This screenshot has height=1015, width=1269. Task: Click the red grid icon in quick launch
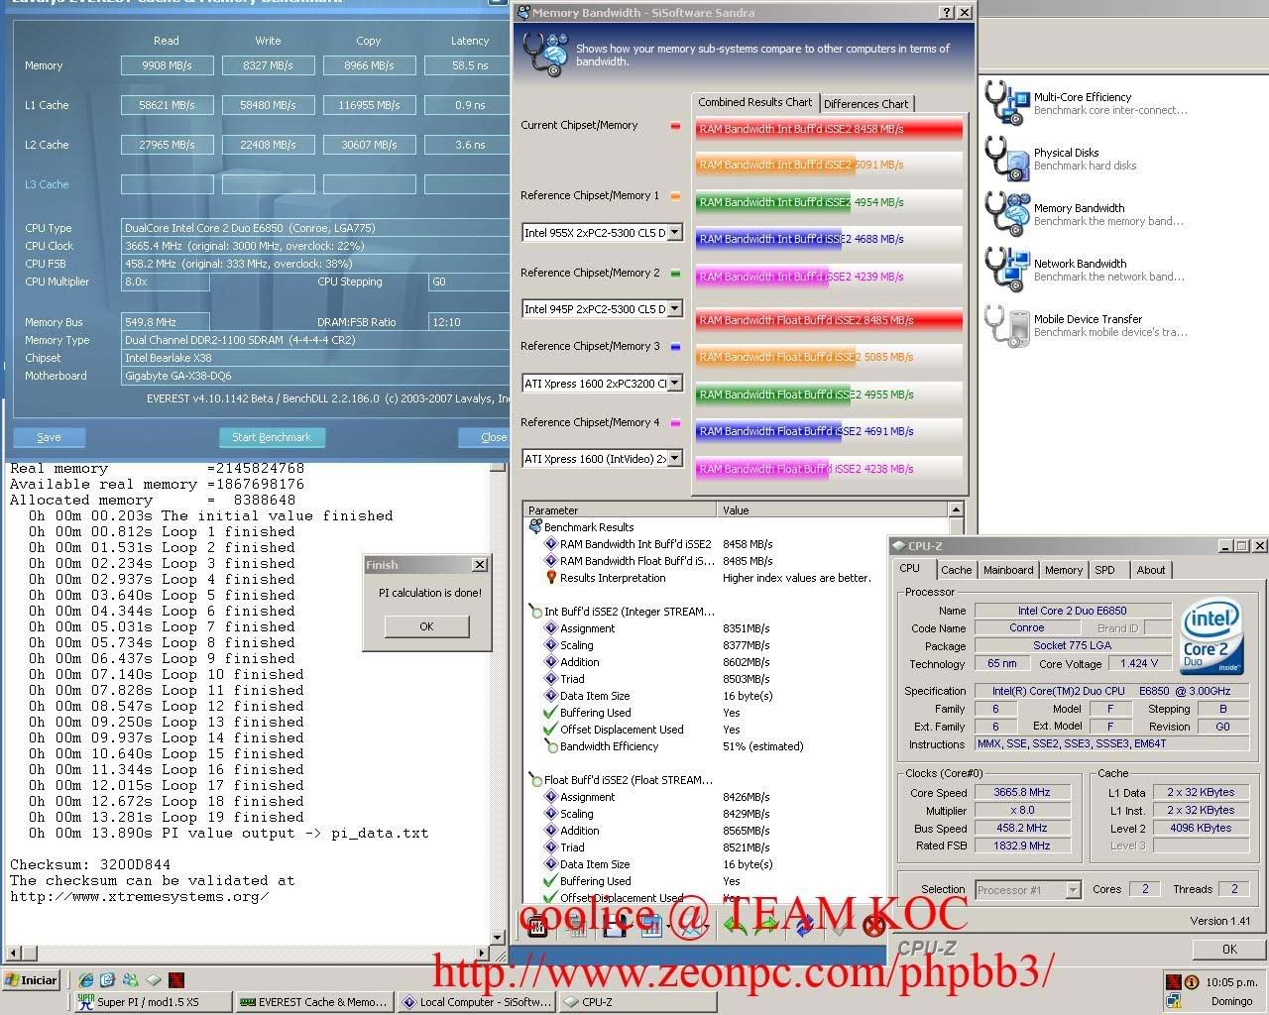click(176, 980)
